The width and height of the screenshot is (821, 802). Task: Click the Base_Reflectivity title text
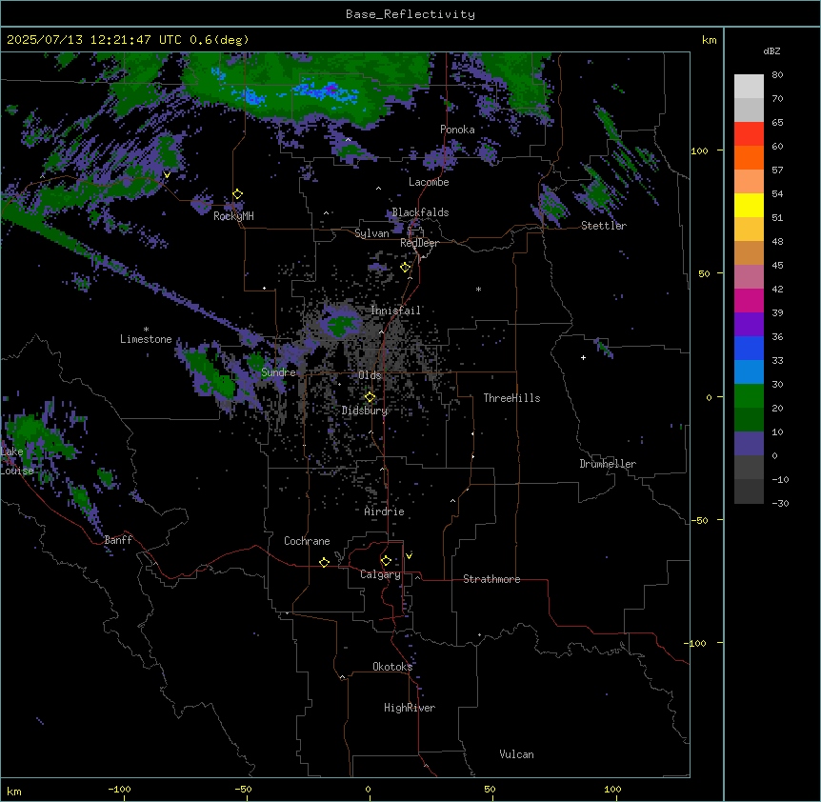[410, 14]
